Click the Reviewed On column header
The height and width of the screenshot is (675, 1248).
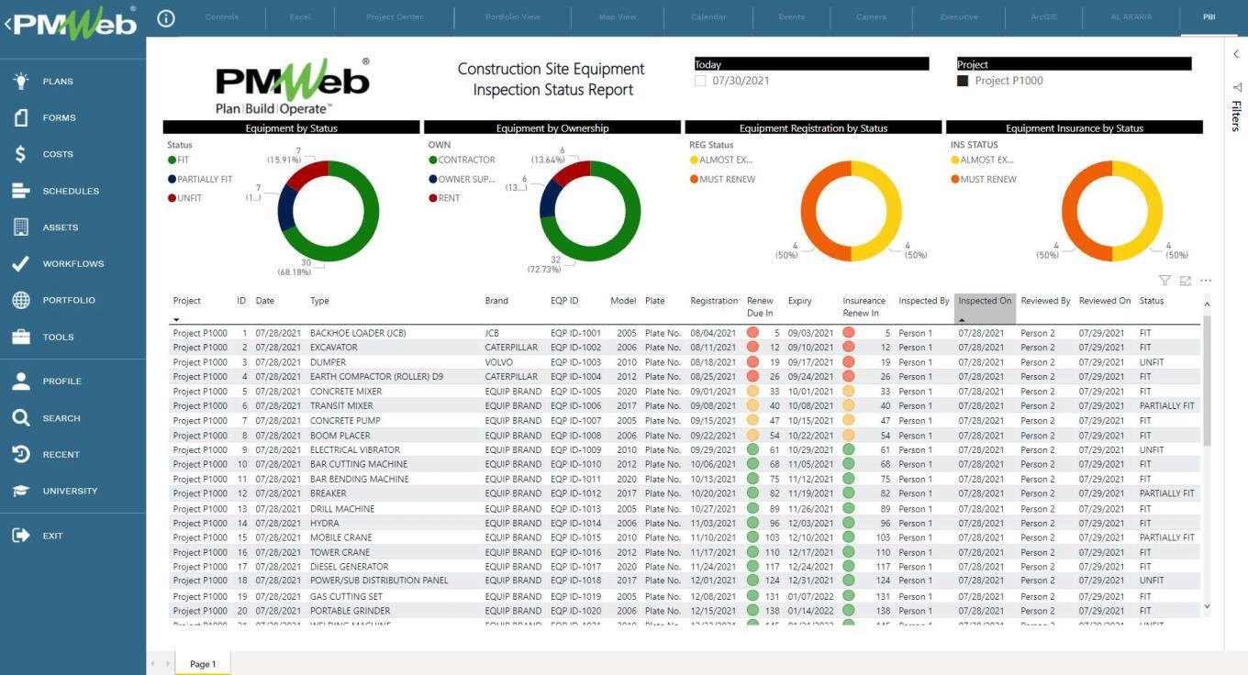coord(1105,301)
